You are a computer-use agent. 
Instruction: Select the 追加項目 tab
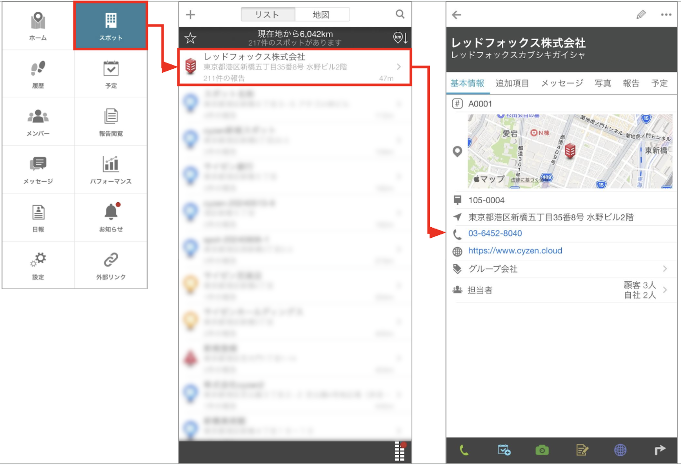pos(512,83)
